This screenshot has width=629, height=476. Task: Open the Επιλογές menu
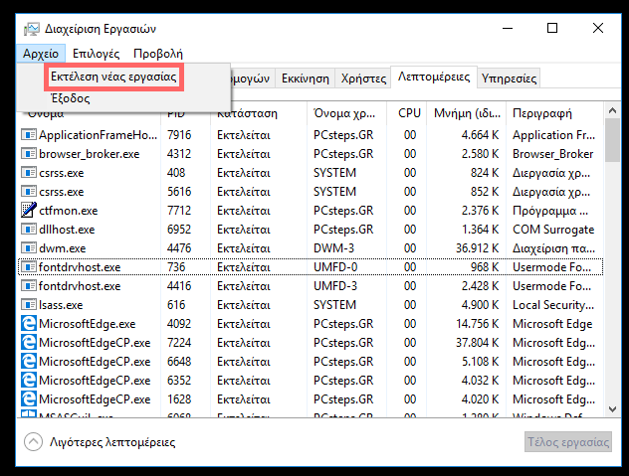[97, 54]
